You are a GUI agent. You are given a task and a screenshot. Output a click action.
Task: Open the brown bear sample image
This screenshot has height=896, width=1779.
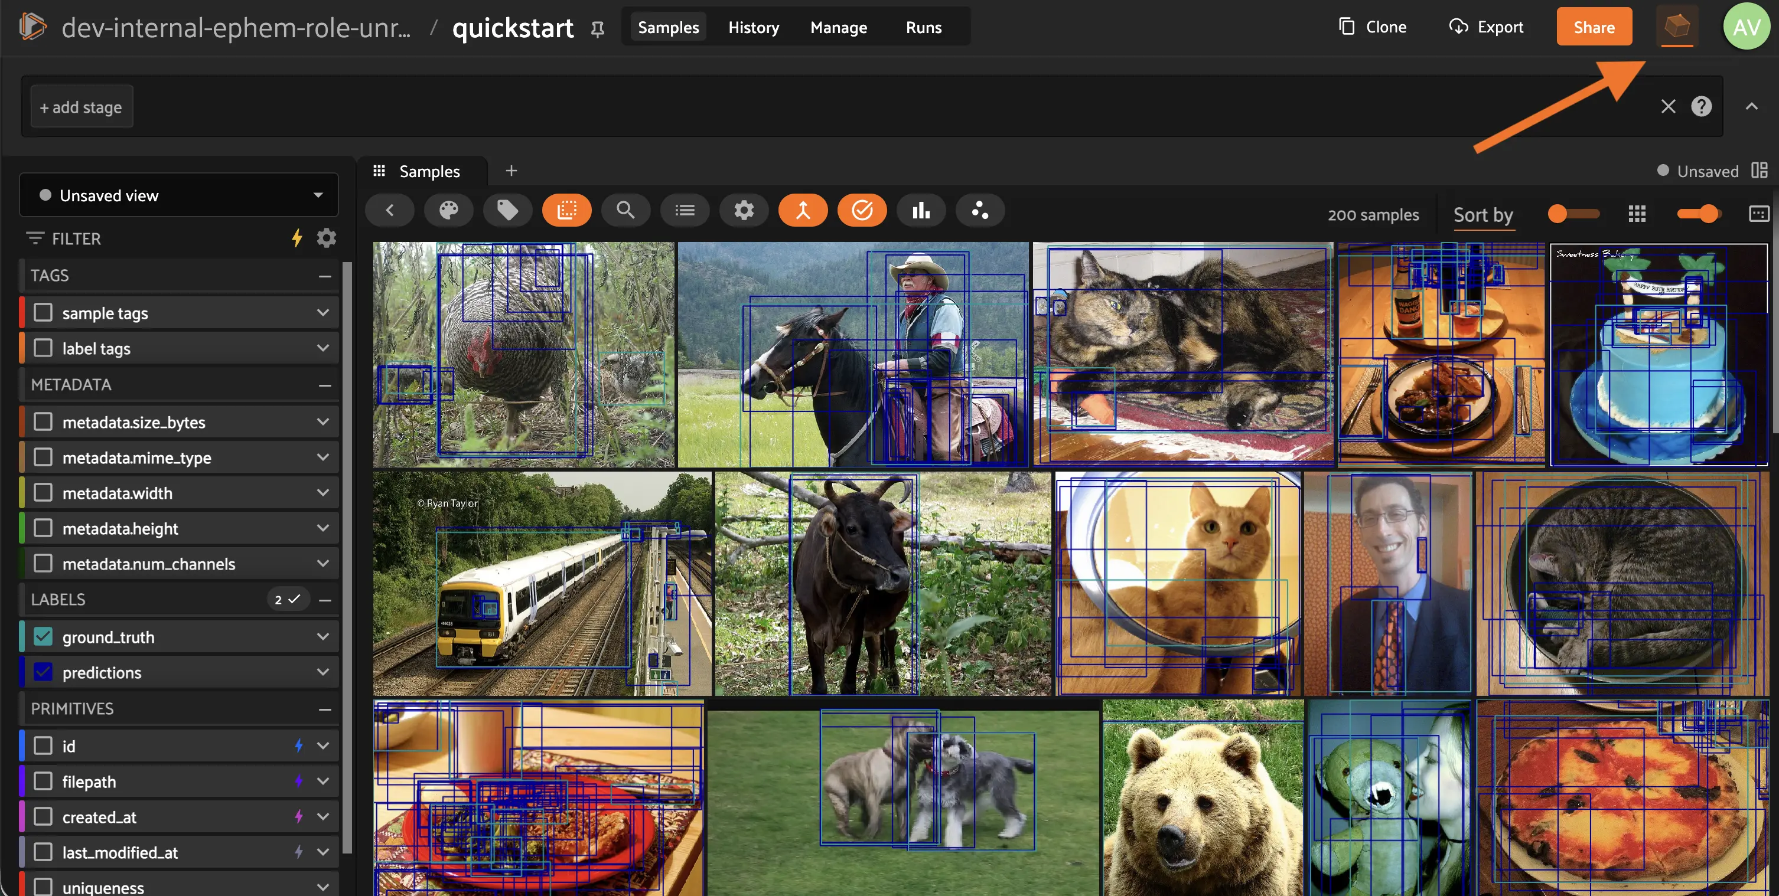pyautogui.click(x=1203, y=797)
